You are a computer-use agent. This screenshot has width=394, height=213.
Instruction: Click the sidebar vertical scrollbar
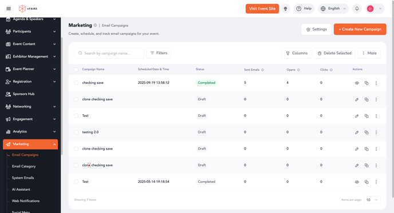(x=62, y=95)
